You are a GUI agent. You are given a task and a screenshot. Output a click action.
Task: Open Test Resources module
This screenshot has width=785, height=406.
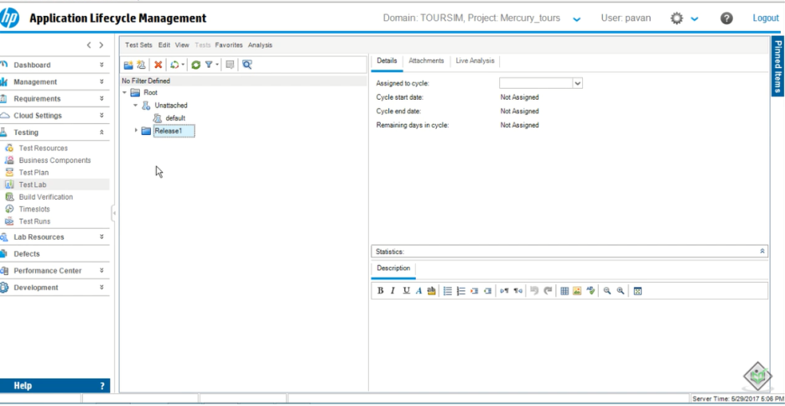[43, 148]
